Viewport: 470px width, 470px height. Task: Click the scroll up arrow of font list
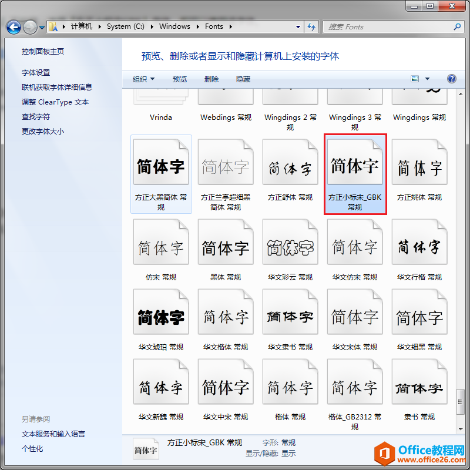(x=461, y=95)
